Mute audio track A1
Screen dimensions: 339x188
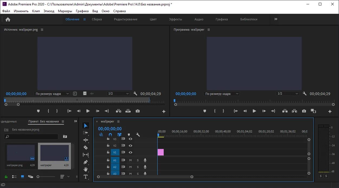pyautogui.click(x=130, y=160)
